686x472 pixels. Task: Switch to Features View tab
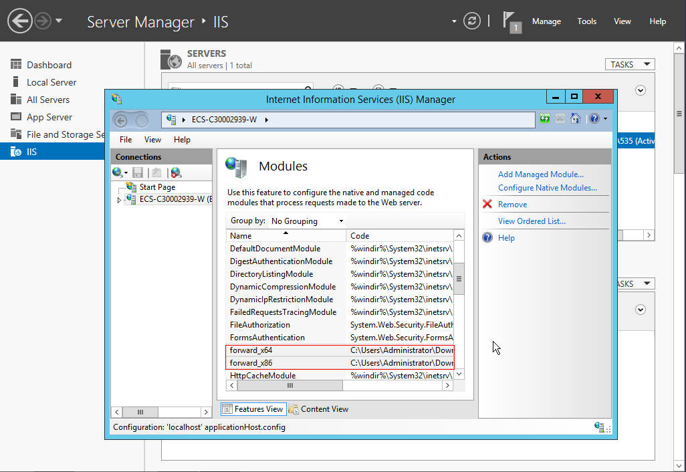(x=253, y=409)
